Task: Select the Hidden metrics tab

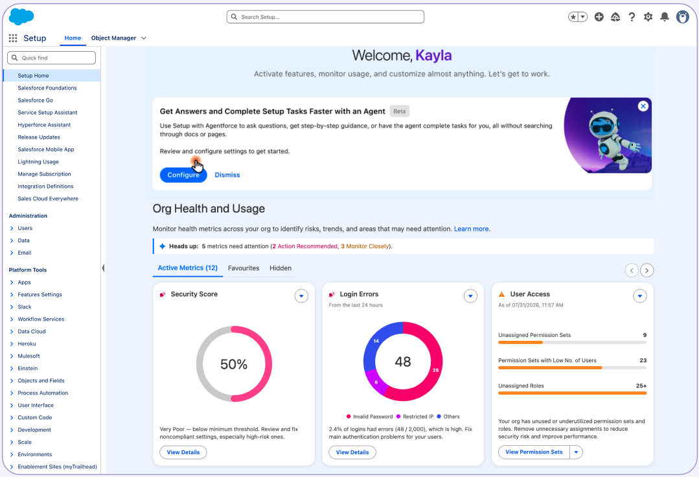Action: tap(281, 268)
